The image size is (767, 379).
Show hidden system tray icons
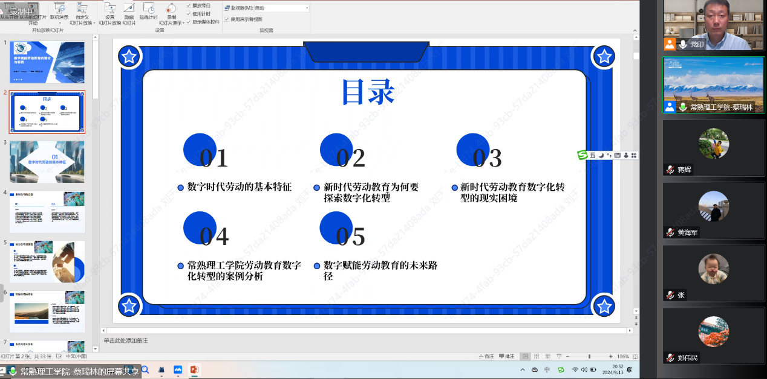click(x=523, y=369)
